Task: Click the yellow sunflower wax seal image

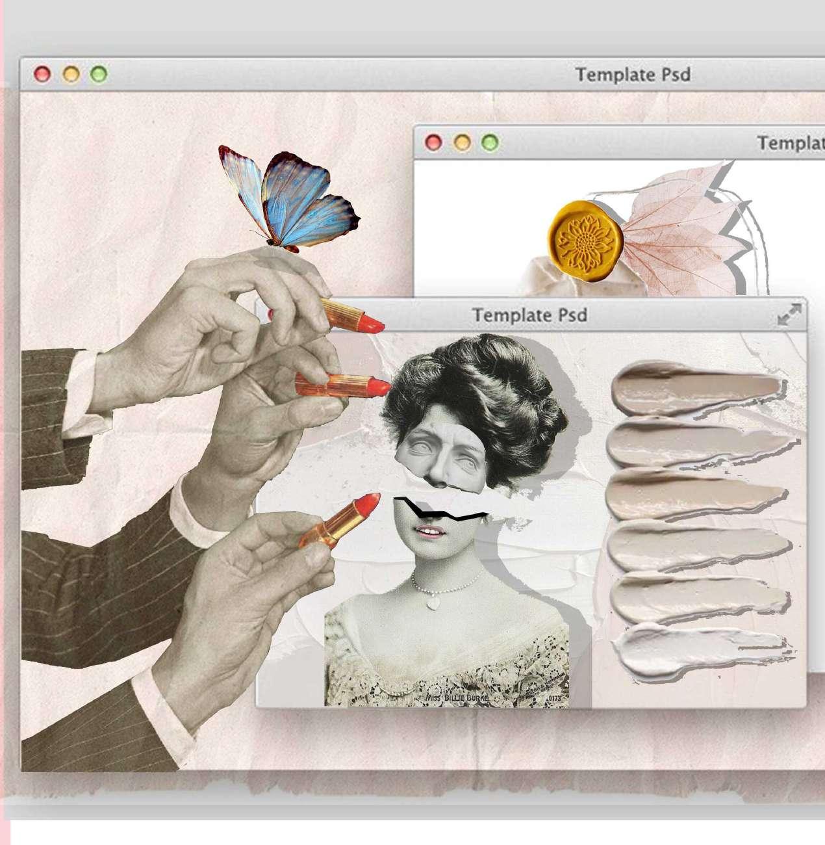Action: (x=586, y=241)
